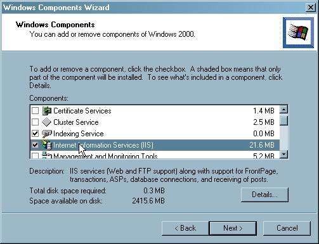Click the 21.6 MB size value

(262, 145)
